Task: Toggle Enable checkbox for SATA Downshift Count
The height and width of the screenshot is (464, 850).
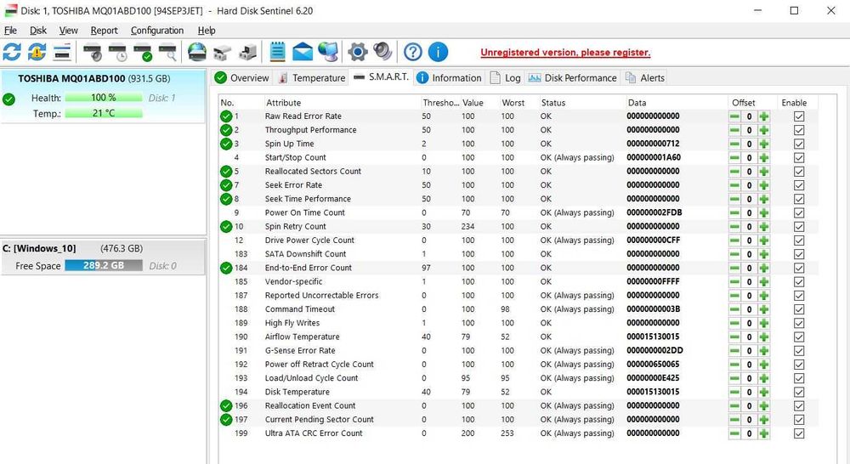Action: [798, 254]
